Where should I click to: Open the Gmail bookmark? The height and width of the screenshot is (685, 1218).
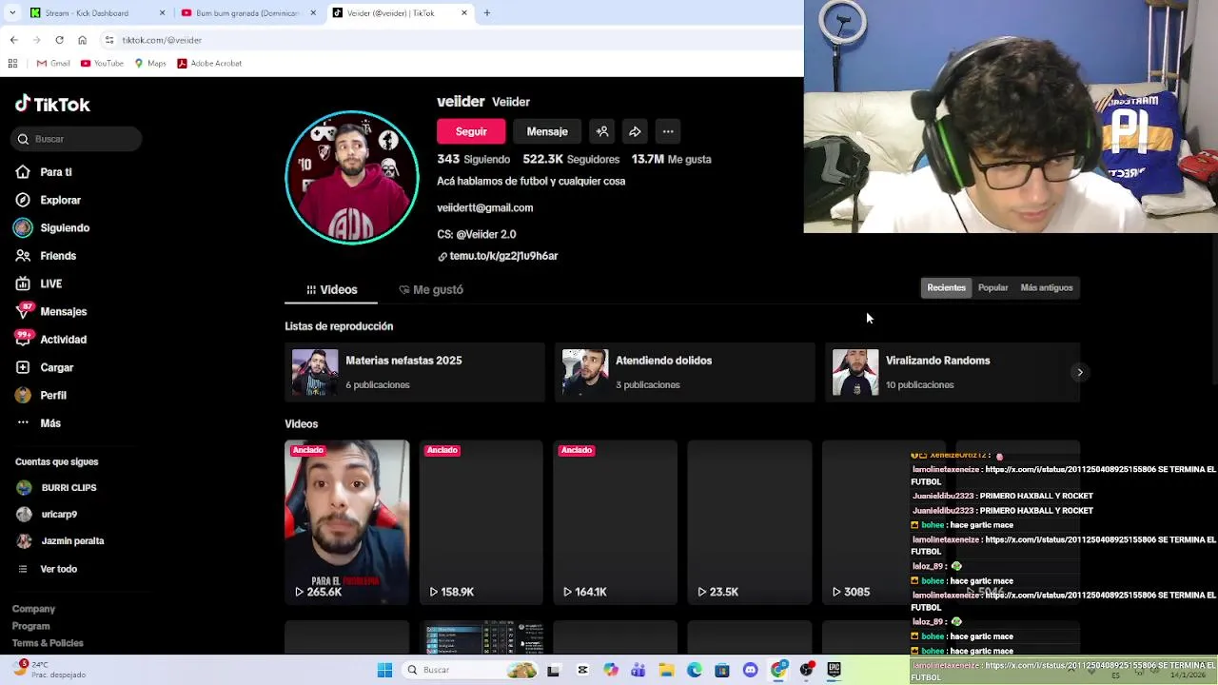pyautogui.click(x=53, y=64)
